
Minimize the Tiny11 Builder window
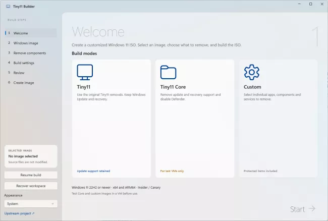(x=299, y=4)
